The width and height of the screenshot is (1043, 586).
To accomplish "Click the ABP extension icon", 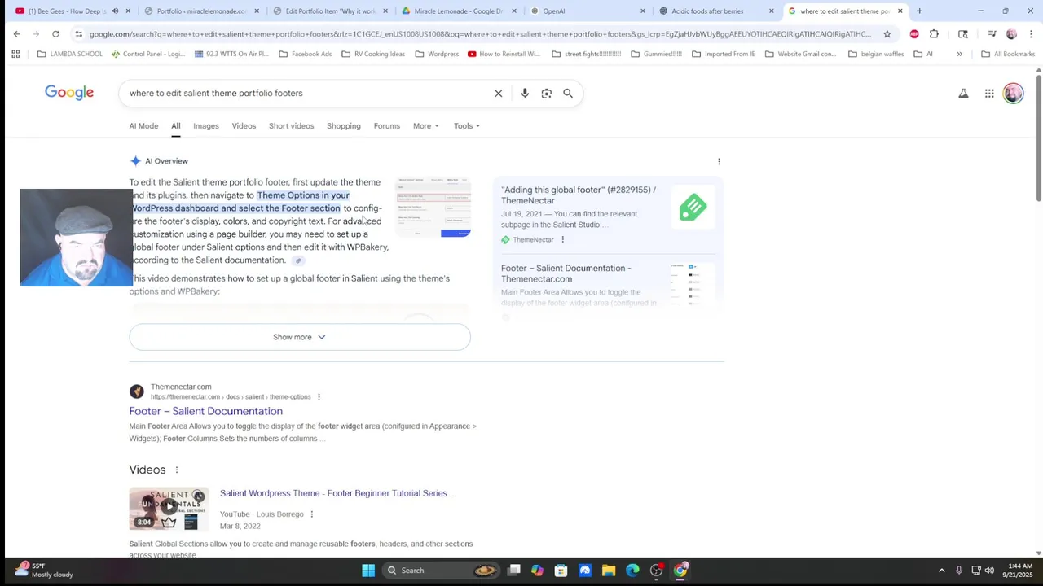I will 914,34.
